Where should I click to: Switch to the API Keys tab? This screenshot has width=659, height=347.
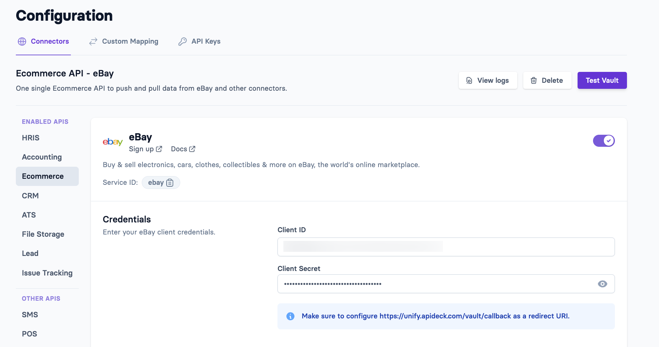206,41
